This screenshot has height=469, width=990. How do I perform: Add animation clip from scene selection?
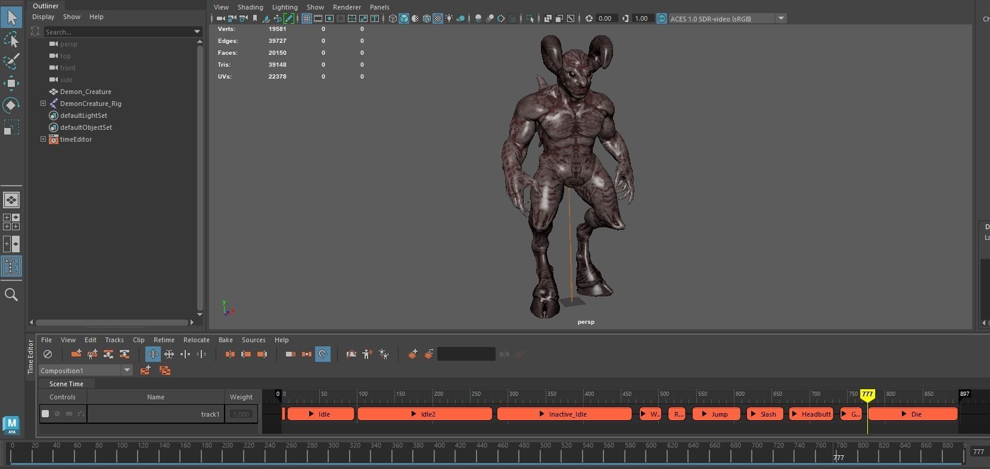tap(76, 354)
